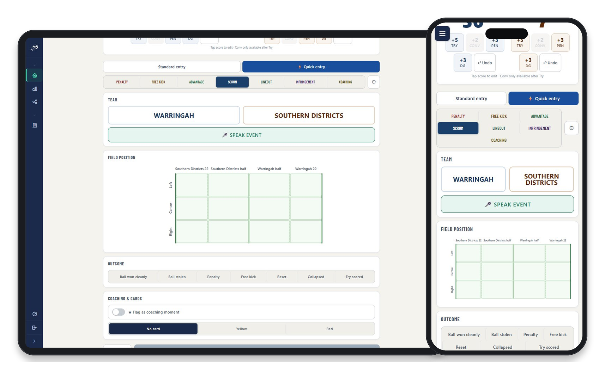
Task: Select the SCRUM event tab on tablet
Action: [x=232, y=82]
